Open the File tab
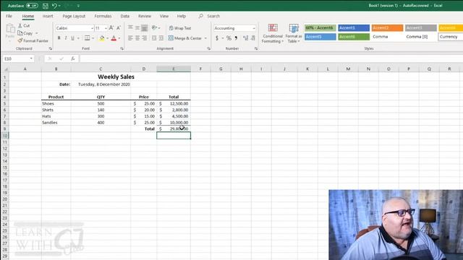Image resolution: width=463 pixels, height=260 pixels. 9,16
